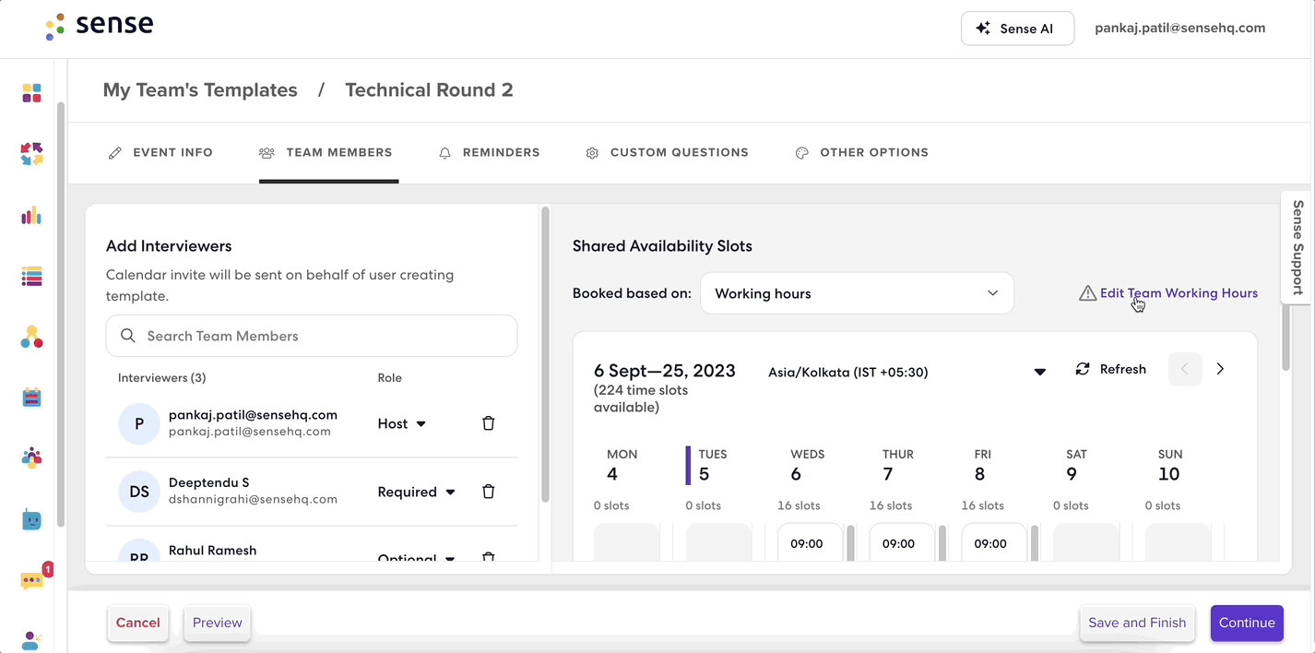Select the 09:00 slot on Thursday 7

pyautogui.click(x=902, y=543)
